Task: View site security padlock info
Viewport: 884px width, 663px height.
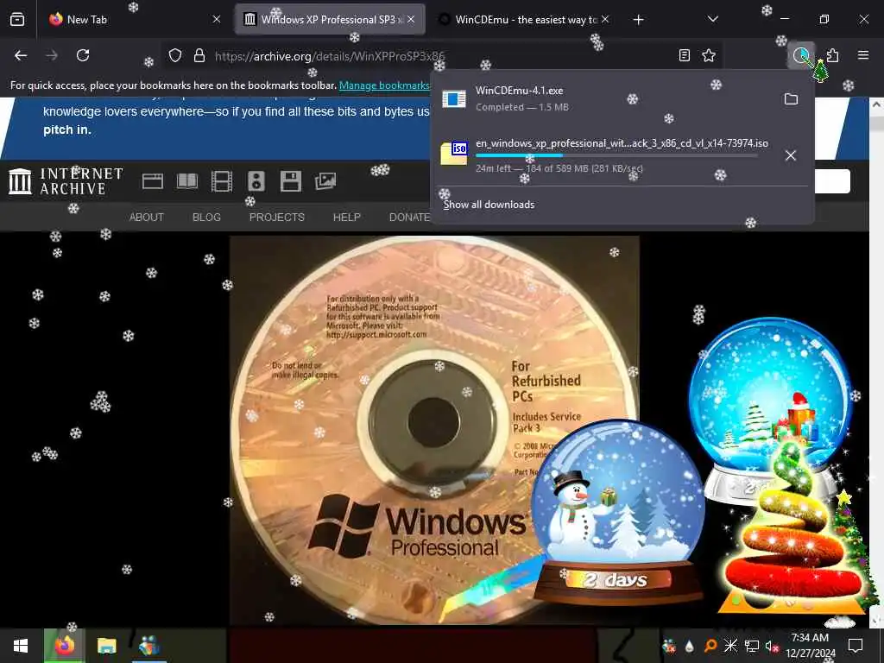Action: [x=199, y=55]
